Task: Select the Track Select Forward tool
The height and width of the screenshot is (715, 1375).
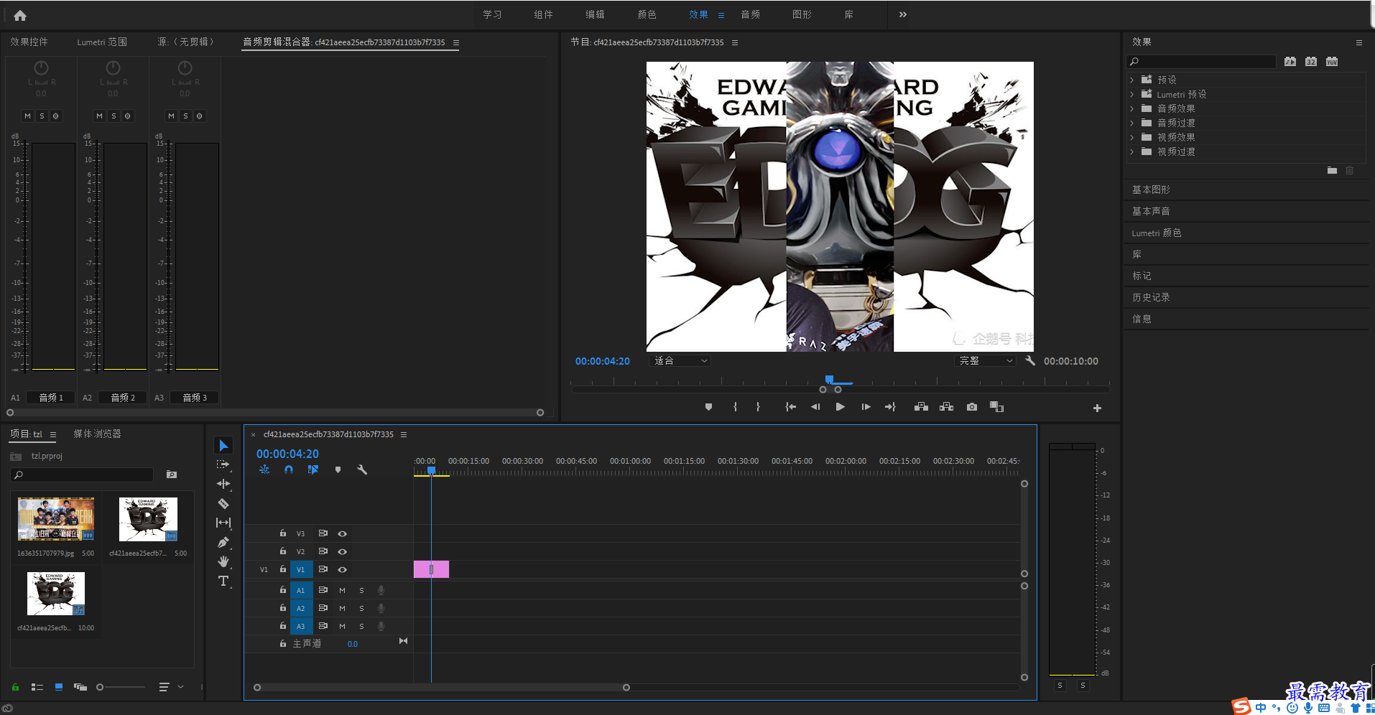Action: click(223, 464)
